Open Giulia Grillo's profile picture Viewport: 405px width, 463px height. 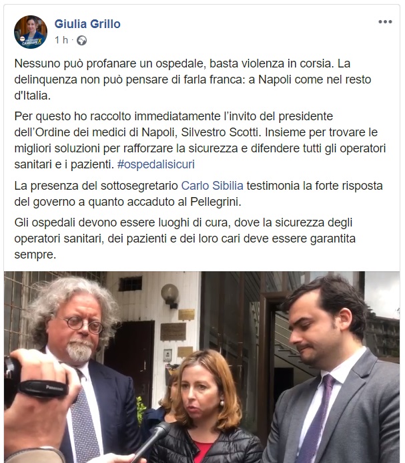31,32
